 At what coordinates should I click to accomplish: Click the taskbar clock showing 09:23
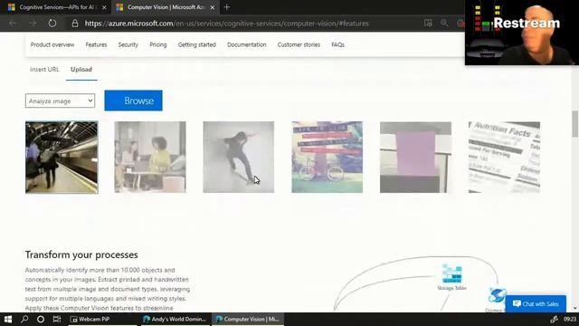point(570,319)
